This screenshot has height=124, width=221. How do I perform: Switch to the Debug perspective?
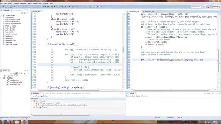pos(217,7)
